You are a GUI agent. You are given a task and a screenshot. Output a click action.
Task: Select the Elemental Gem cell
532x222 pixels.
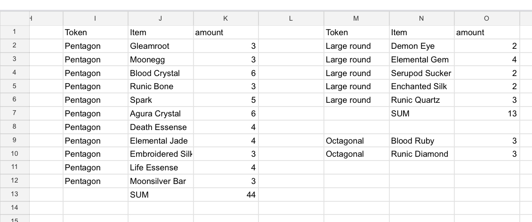[x=421, y=60]
